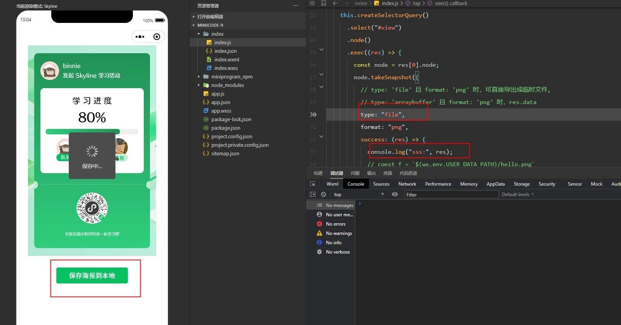This screenshot has width=621, height=325.
Task: Click the bookmark icon in editor bar
Action: click(323, 3)
